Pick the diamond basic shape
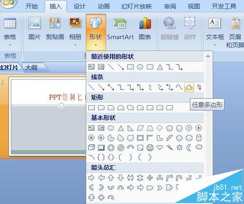Viewport: 244px width, 204px height. point(160,128)
